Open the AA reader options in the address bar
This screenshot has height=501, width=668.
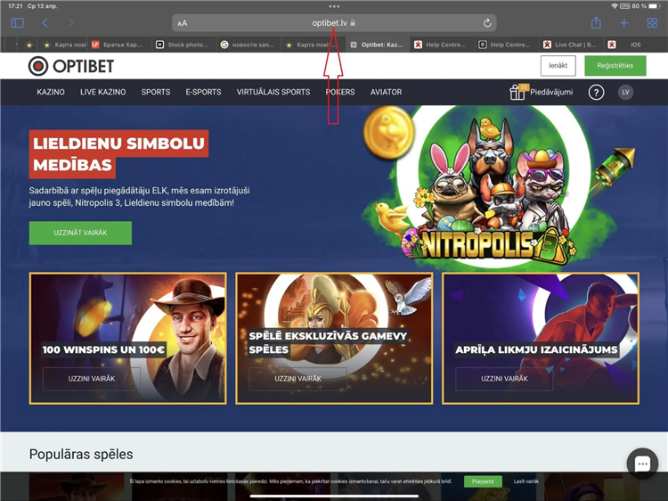(183, 23)
